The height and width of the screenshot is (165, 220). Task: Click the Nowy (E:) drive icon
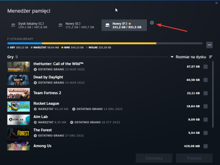tap(60, 25)
